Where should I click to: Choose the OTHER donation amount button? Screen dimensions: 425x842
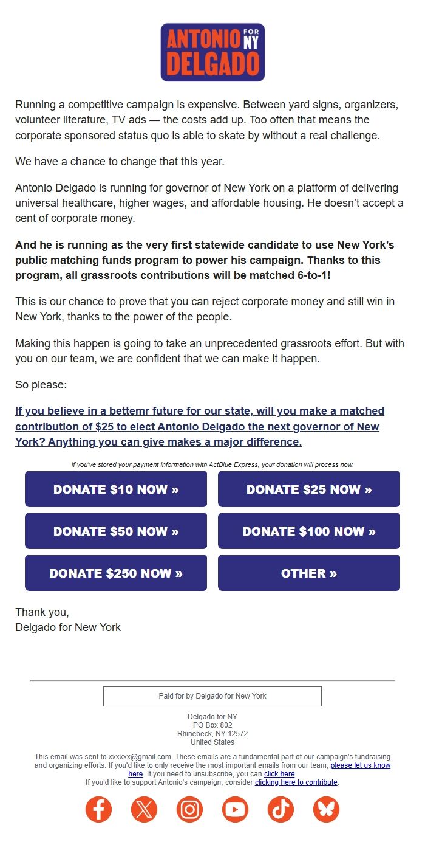[308, 573]
